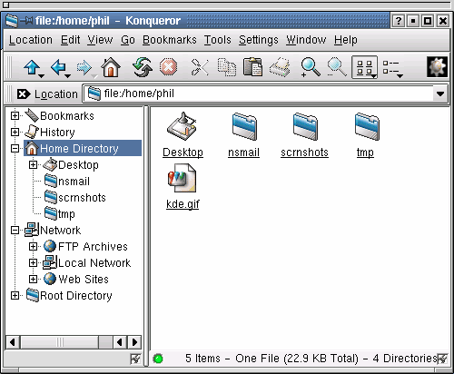
Task: Zoom out using magnifier minus icon
Action: (337, 67)
